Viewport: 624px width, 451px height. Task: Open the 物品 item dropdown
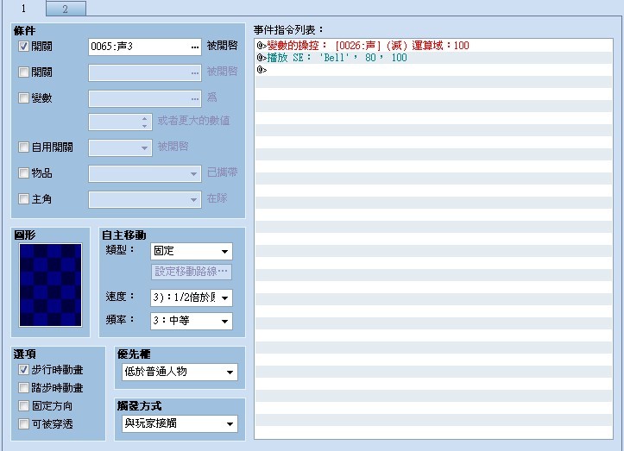(x=145, y=174)
